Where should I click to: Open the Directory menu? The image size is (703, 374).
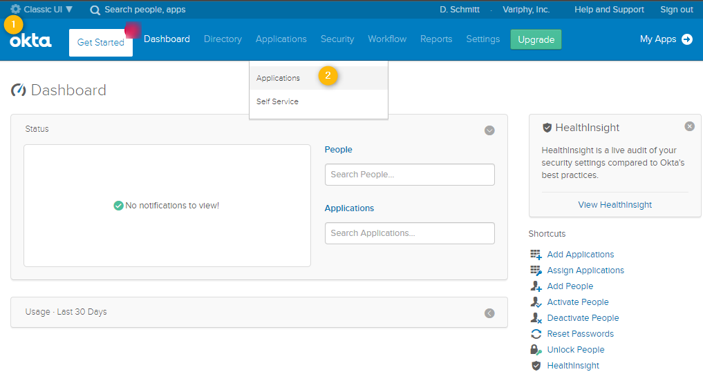[x=223, y=39]
